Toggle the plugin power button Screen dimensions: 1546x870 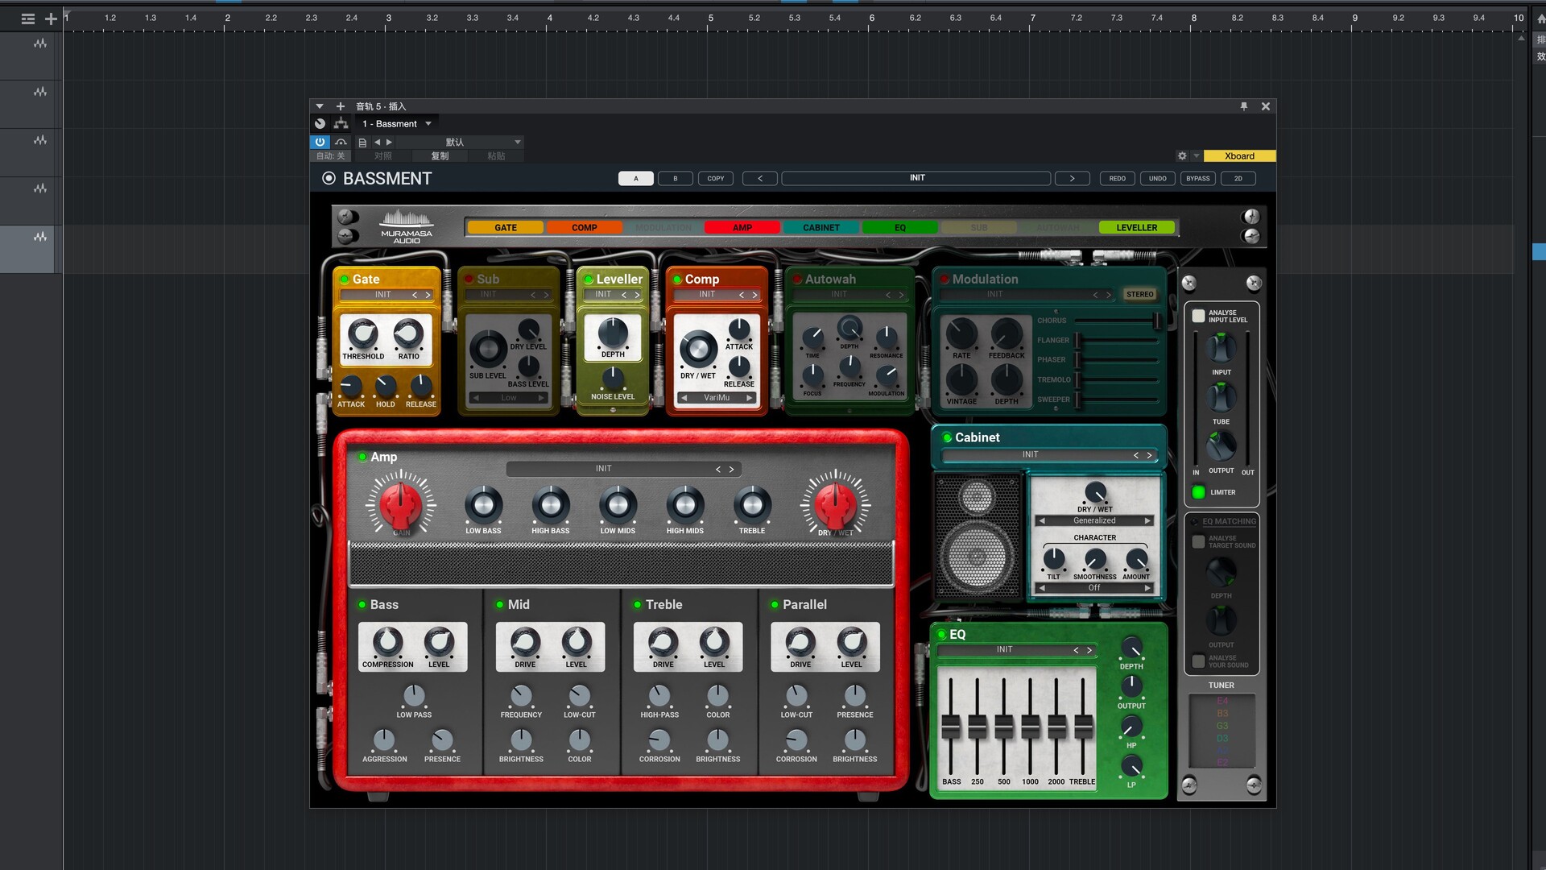coord(320,142)
